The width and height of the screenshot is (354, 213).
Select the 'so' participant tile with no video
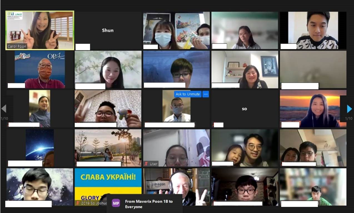[245, 109]
